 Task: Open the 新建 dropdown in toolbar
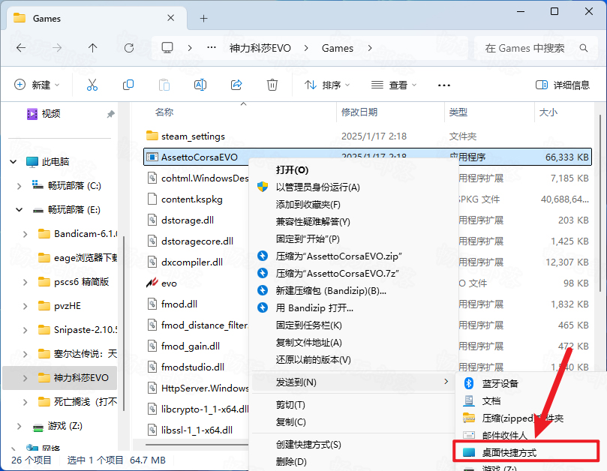pyautogui.click(x=37, y=85)
